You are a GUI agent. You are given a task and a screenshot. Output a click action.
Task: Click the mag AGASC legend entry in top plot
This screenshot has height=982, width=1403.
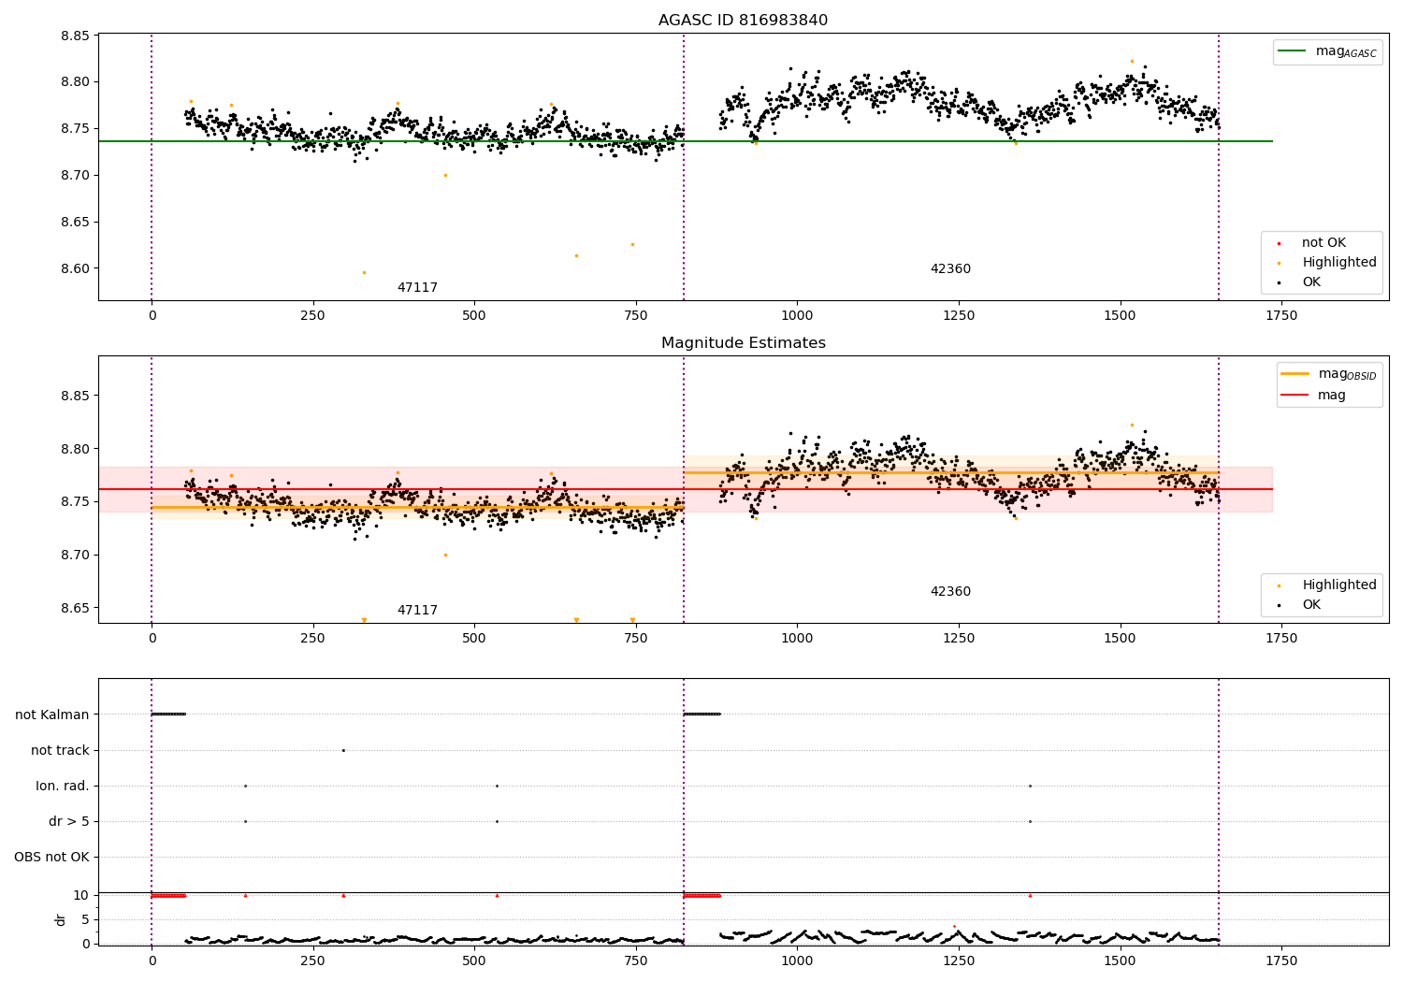[x=1327, y=52]
